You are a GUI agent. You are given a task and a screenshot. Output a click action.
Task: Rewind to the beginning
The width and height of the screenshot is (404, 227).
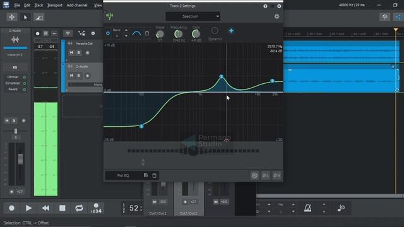point(45,208)
